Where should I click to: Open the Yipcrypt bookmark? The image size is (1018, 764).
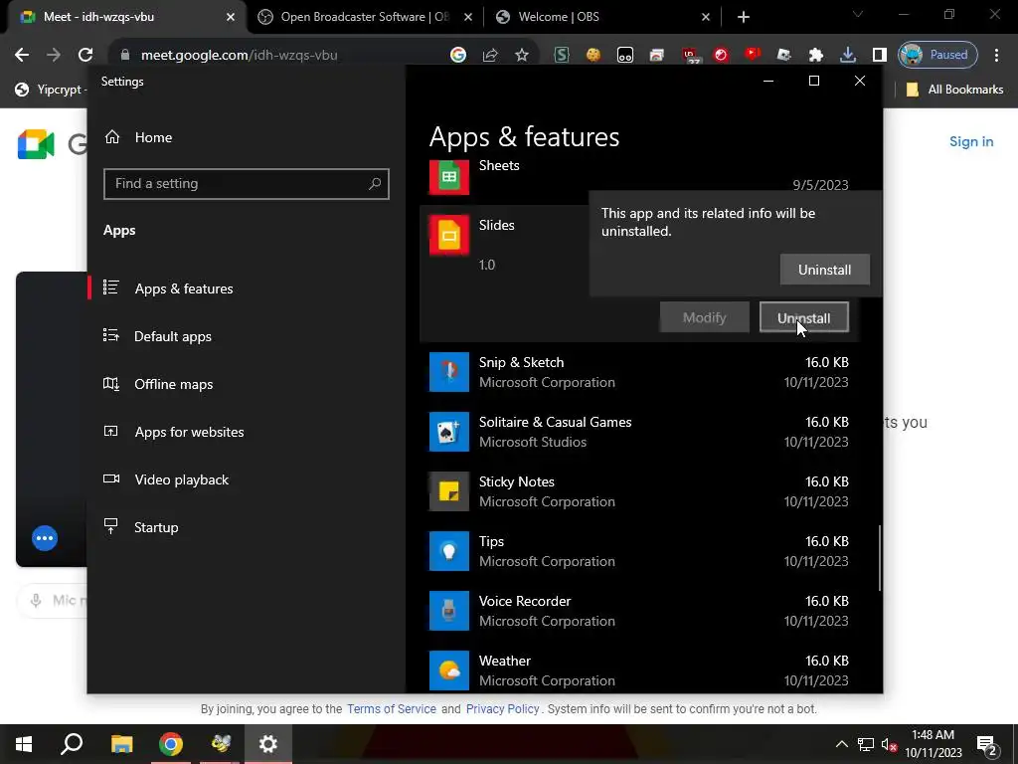coord(50,90)
